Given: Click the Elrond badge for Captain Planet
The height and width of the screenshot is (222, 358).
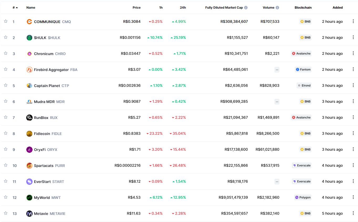Looking at the screenshot, I should (x=304, y=85).
